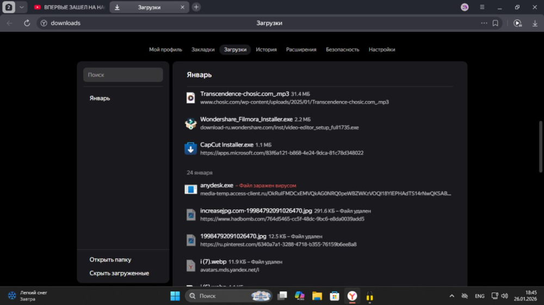
Task: Open the Расширения section
Action: point(301,49)
